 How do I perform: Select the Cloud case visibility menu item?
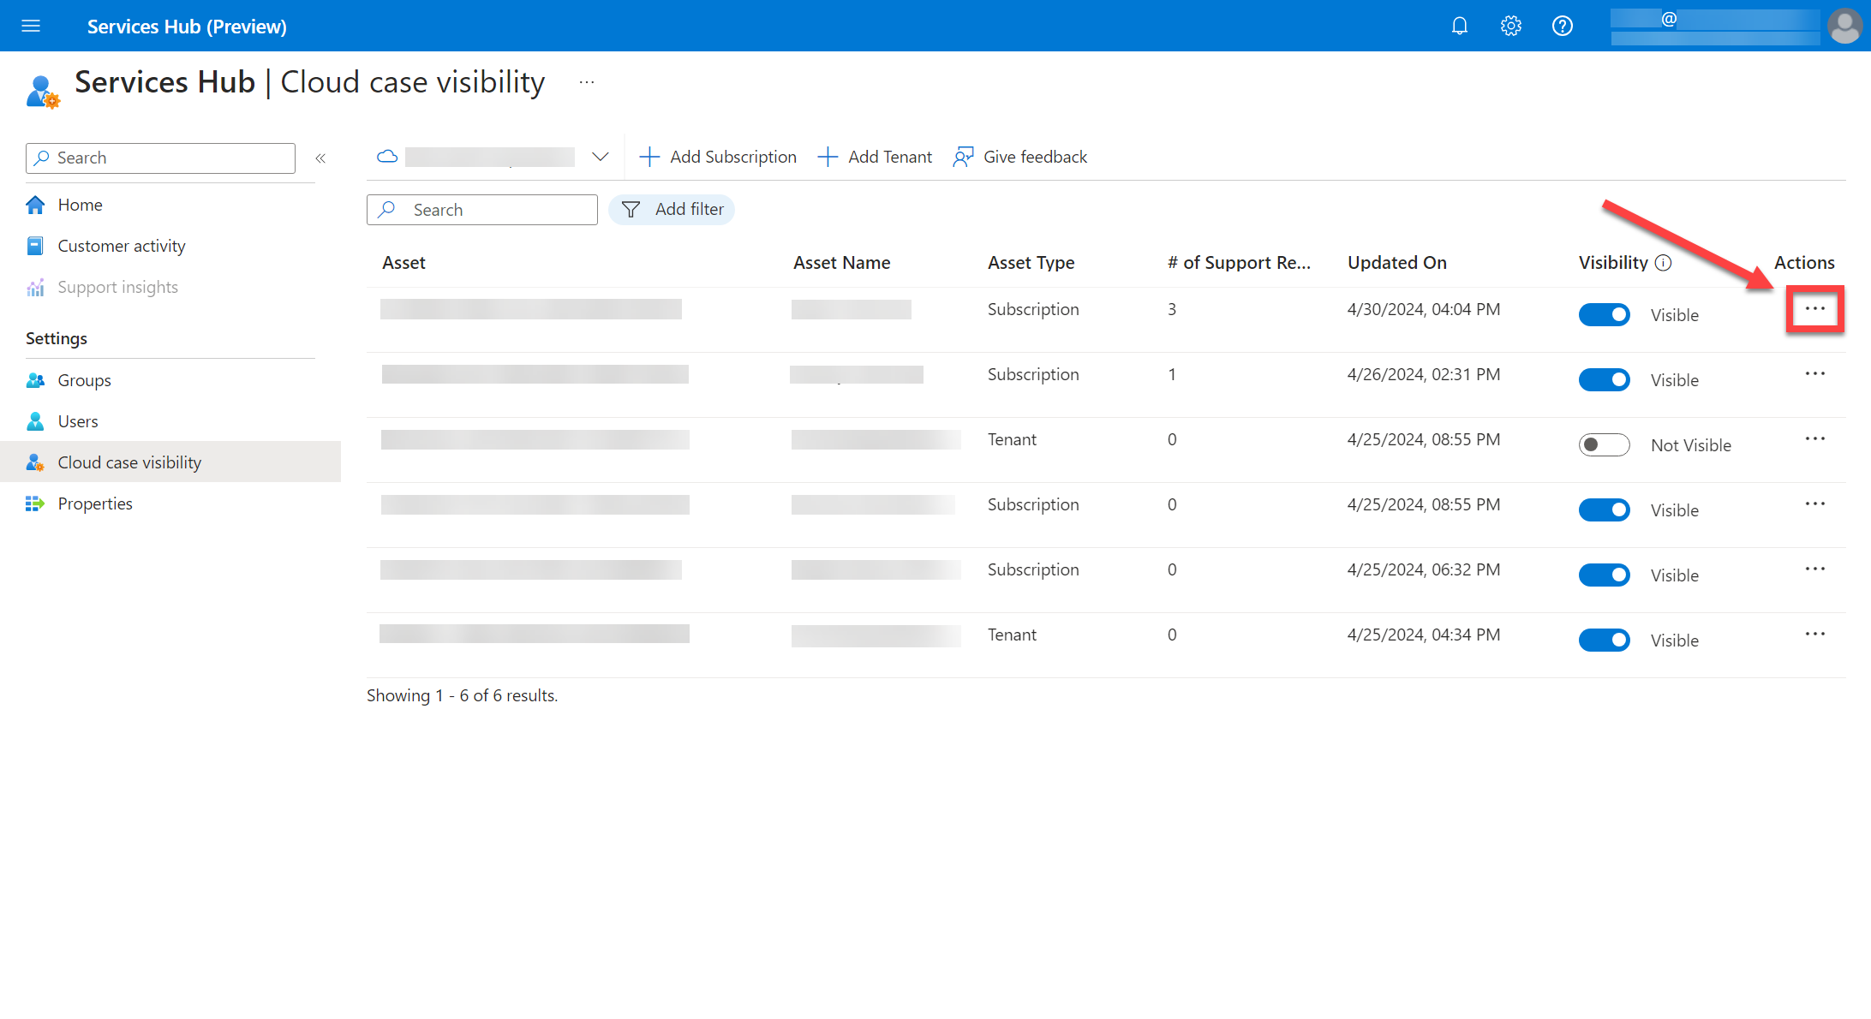[129, 462]
